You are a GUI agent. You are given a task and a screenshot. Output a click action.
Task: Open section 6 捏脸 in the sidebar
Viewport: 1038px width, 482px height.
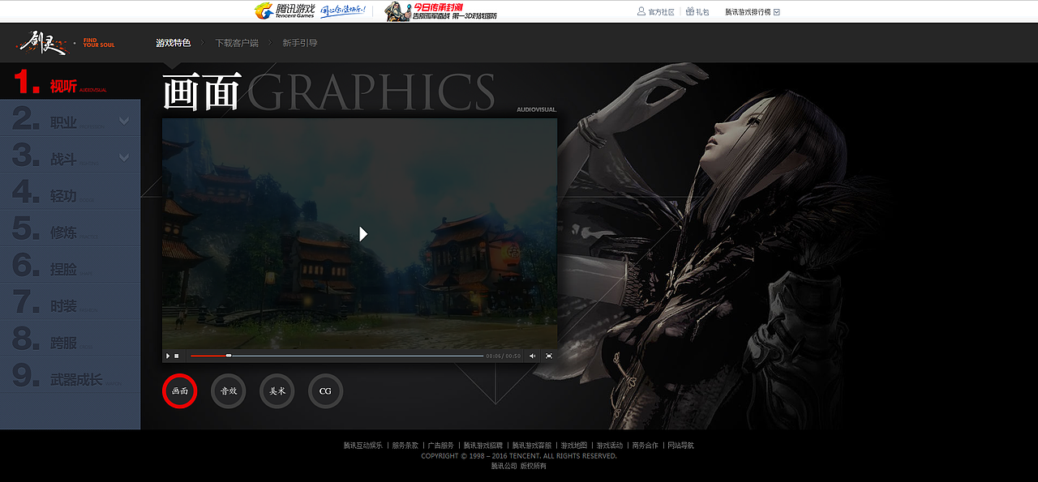tap(70, 265)
